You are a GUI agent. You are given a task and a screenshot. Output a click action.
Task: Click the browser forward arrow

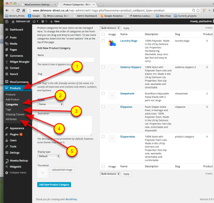click(x=13, y=10)
